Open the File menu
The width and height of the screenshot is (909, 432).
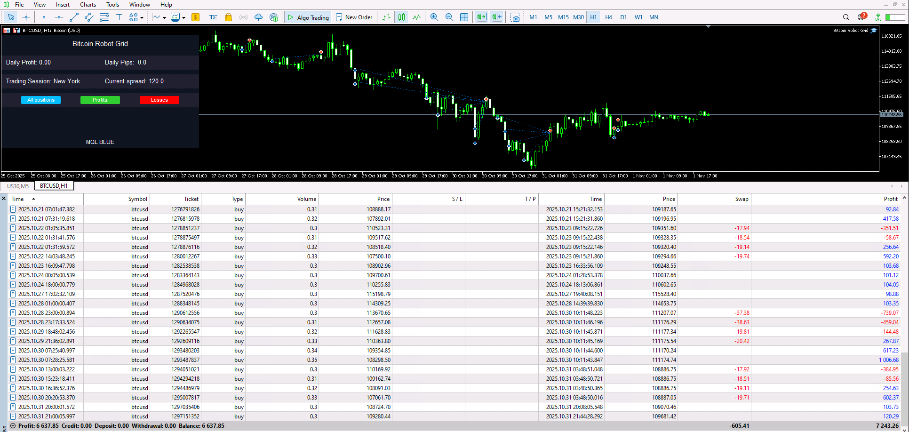coord(19,5)
